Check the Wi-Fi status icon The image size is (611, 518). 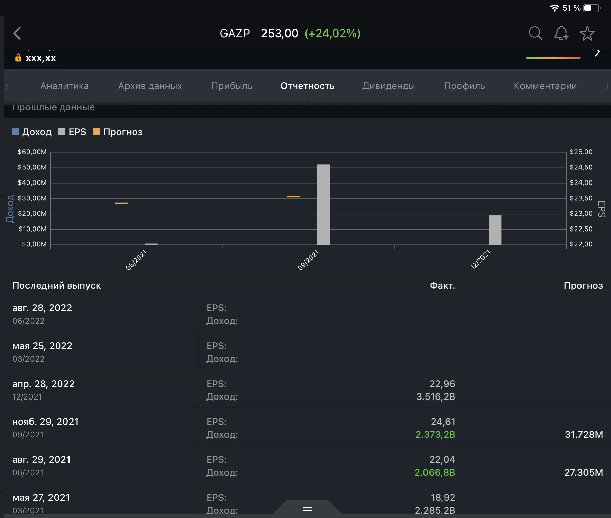click(x=554, y=8)
